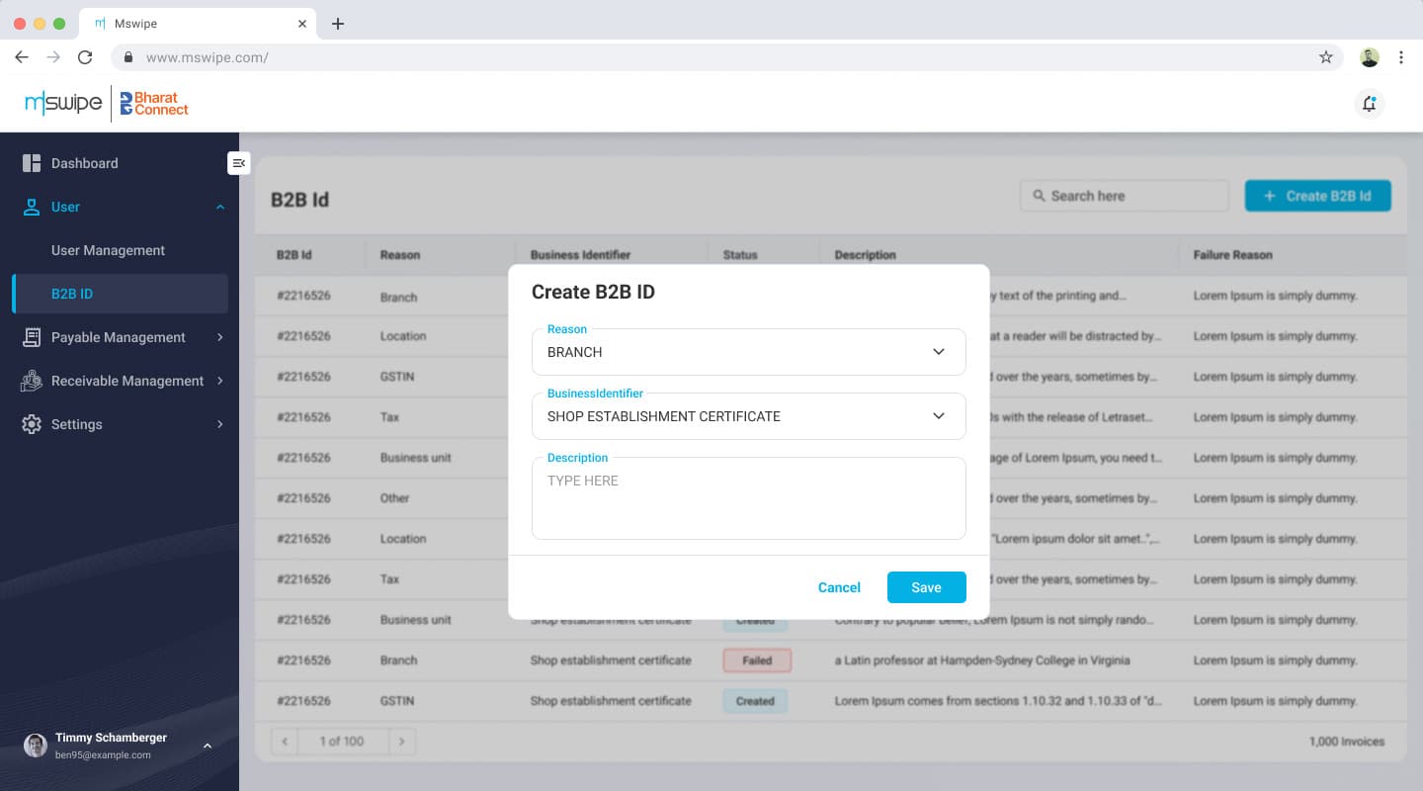Click the Failure Reason column header
This screenshot has width=1423, height=791.
coord(1232,255)
